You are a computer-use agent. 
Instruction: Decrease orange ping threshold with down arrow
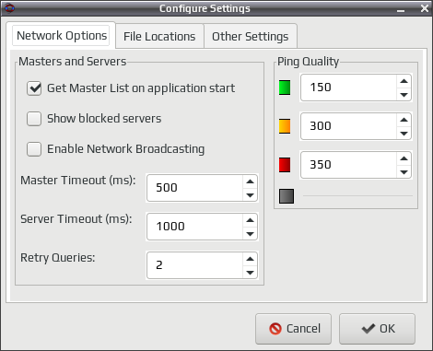click(x=404, y=134)
